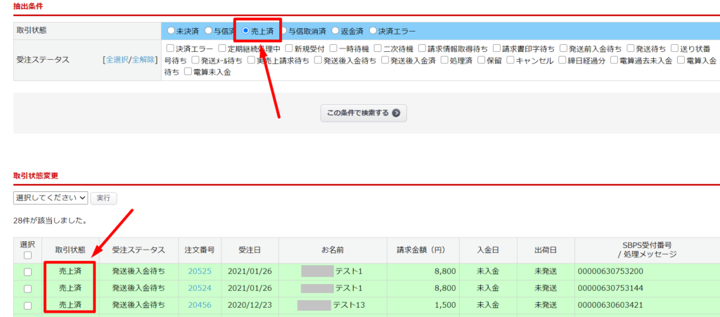Check the 定期継続処理中 checkbox
Viewport: 720px width, 317px height.
coord(222,48)
